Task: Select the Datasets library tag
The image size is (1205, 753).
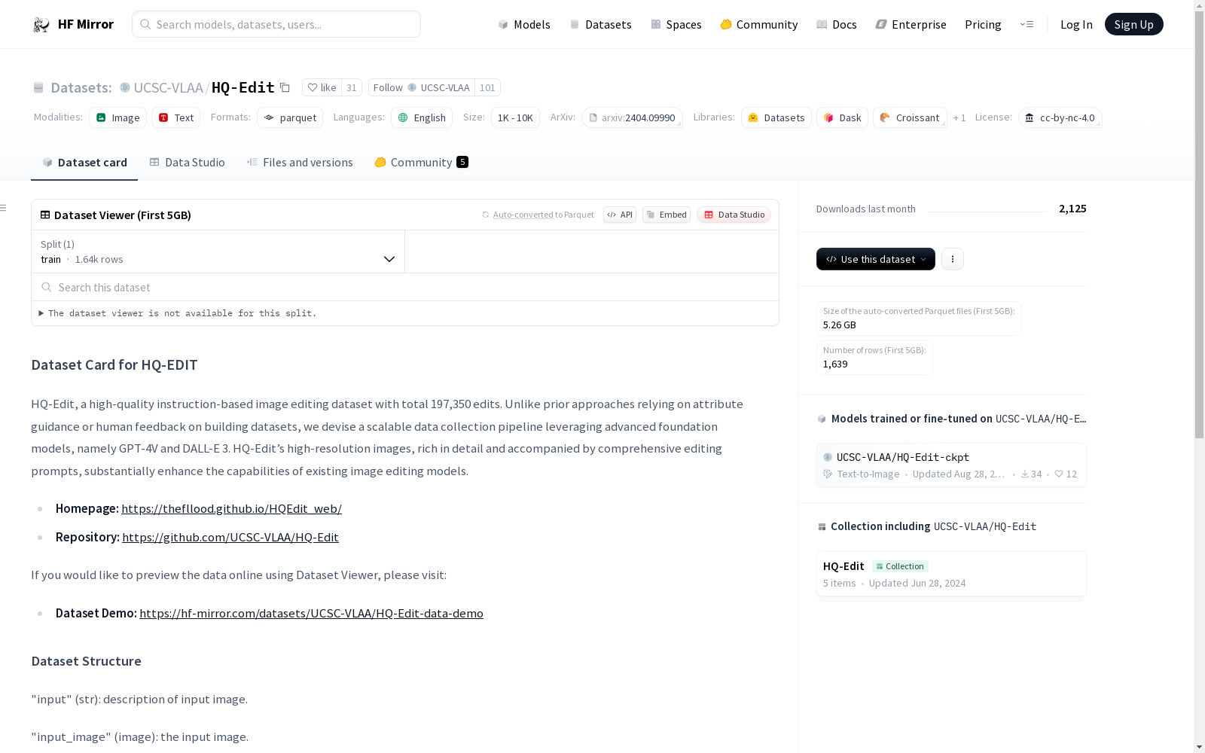Action: click(x=776, y=117)
